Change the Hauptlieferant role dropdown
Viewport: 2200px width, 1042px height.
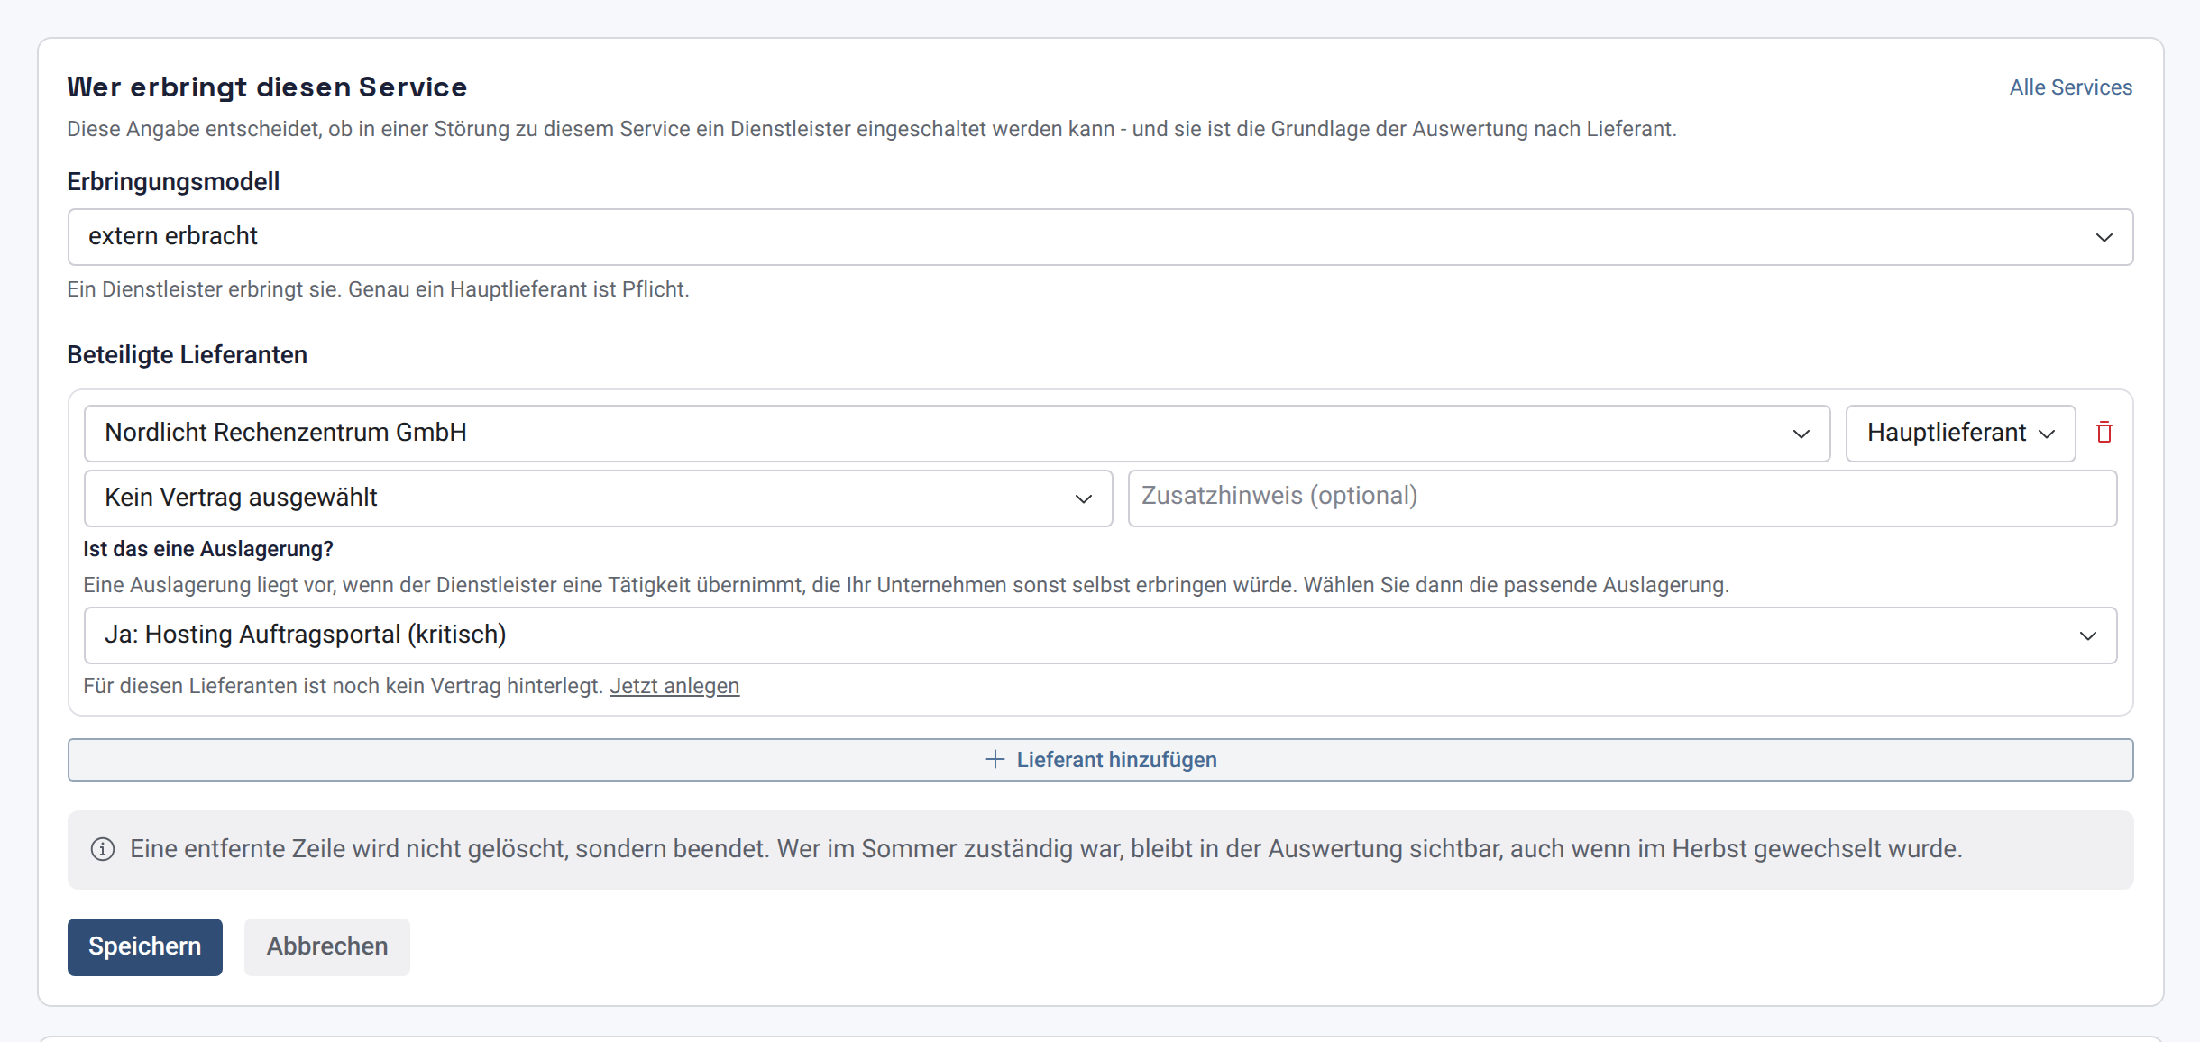[x=1960, y=434]
